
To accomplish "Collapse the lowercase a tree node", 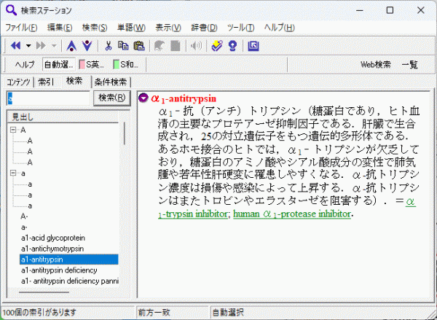I will (x=13, y=173).
